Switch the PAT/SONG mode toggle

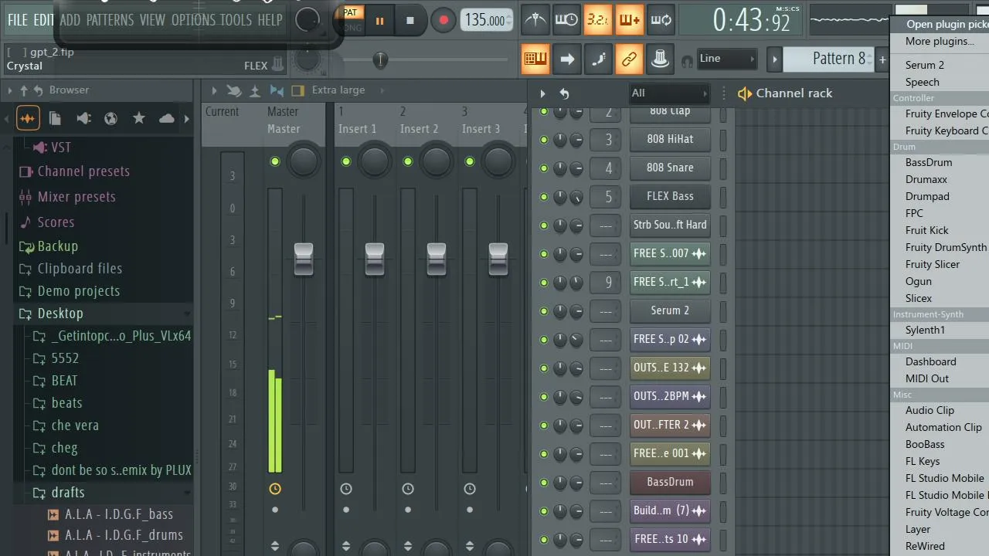pos(351,20)
